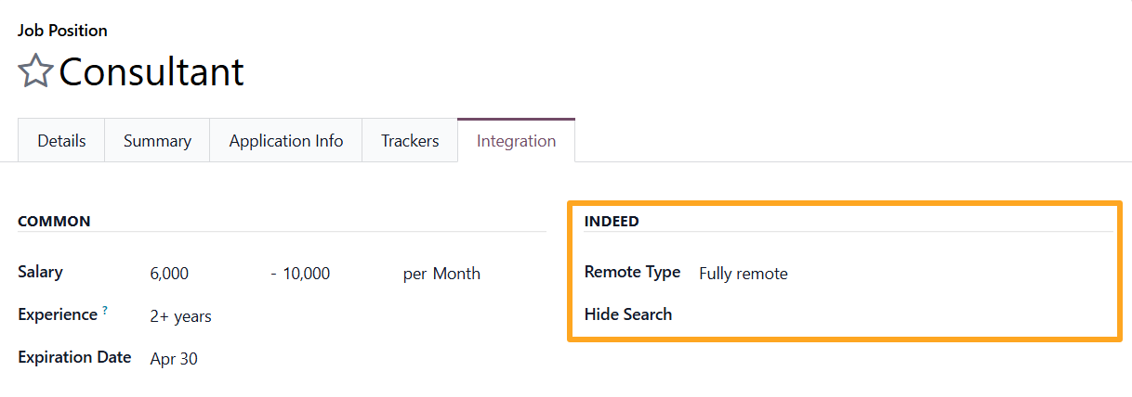Click the Experience help question mark icon
This screenshot has height=397, width=1132.
click(104, 311)
